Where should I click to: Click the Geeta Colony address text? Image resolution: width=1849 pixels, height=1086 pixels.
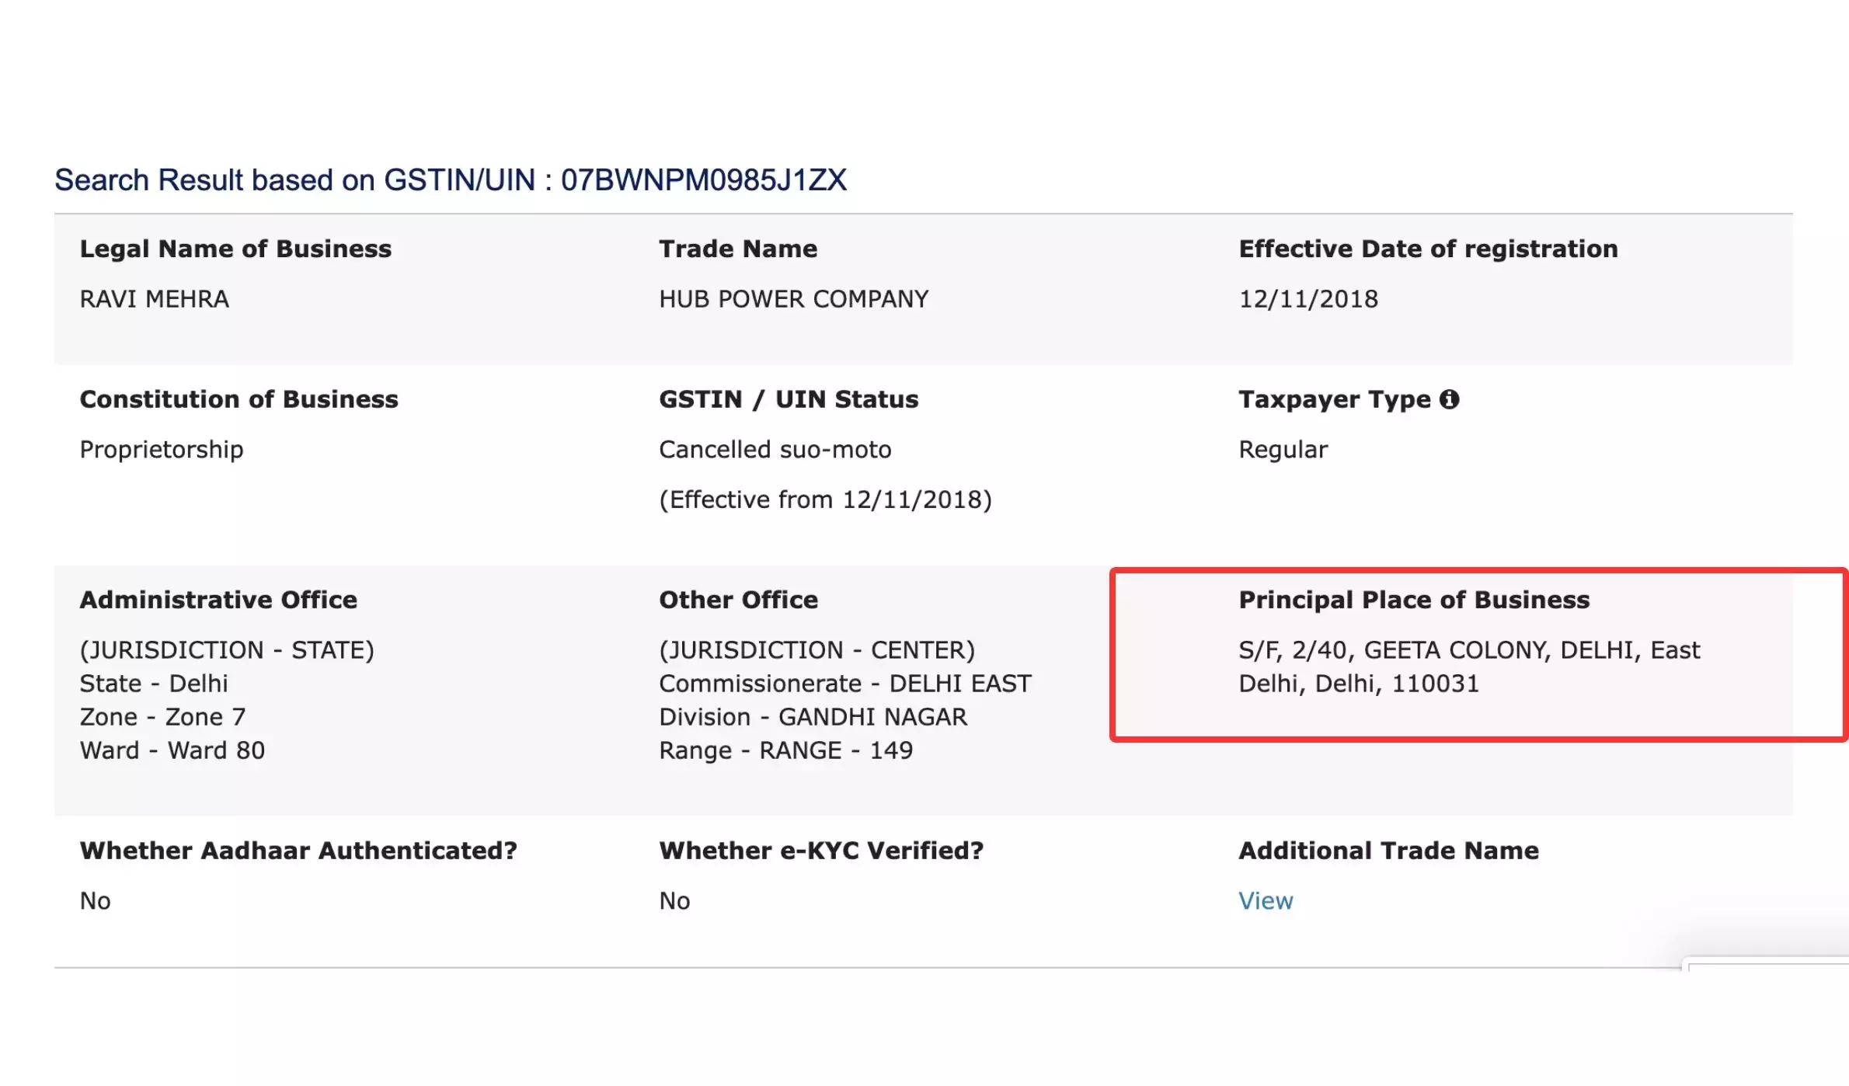click(1468, 650)
